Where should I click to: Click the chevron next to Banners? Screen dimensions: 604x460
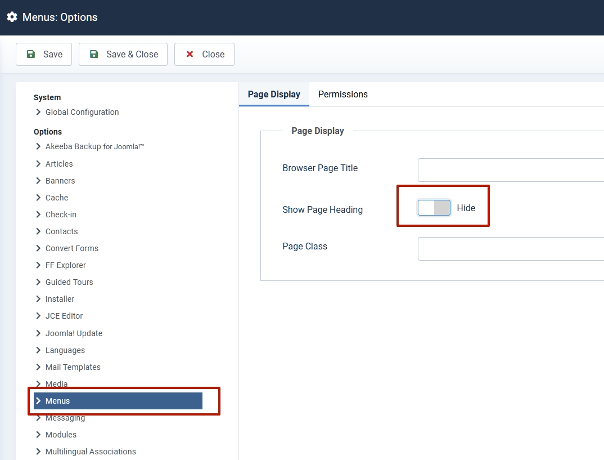(38, 181)
